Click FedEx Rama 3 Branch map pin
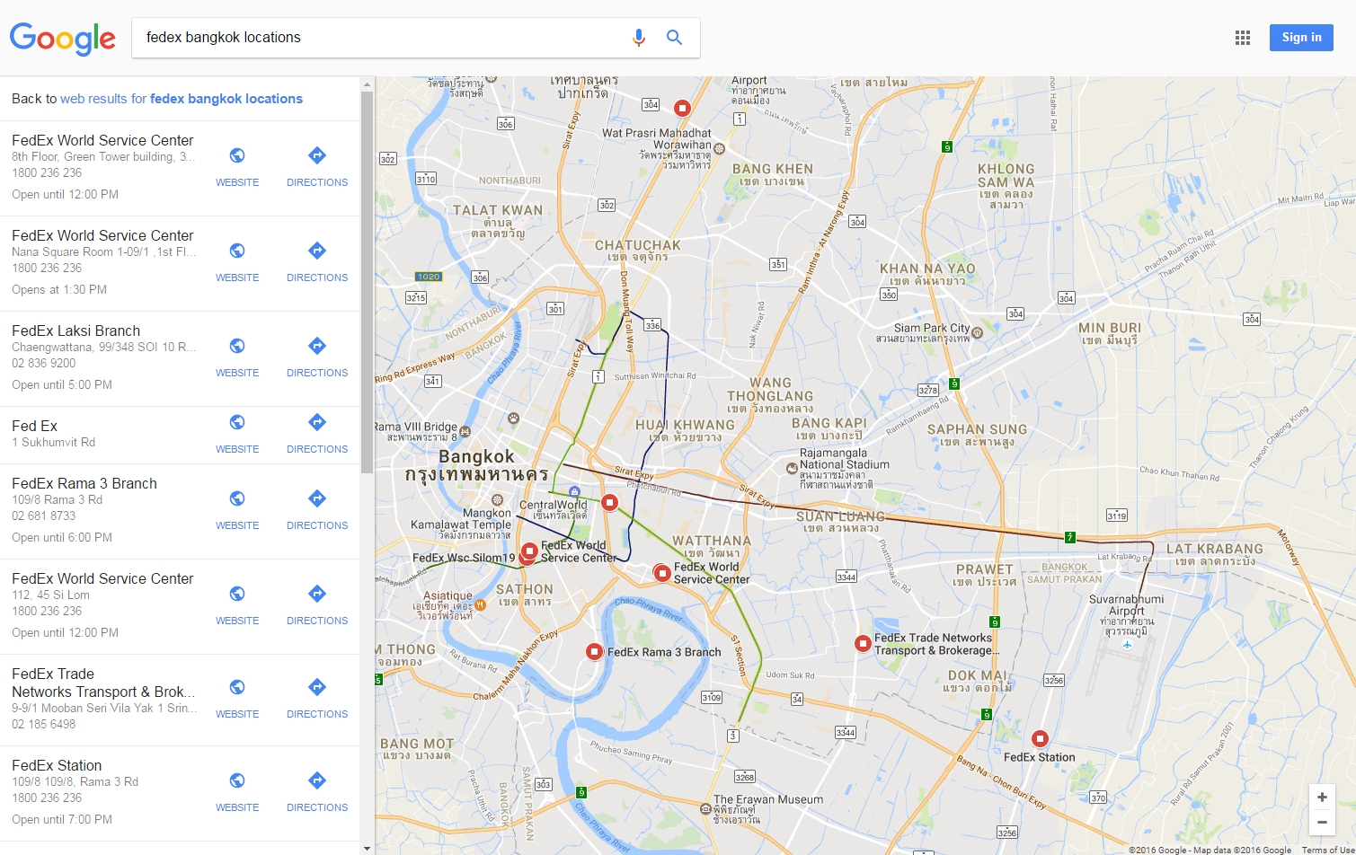The width and height of the screenshot is (1356, 855). pos(594,651)
